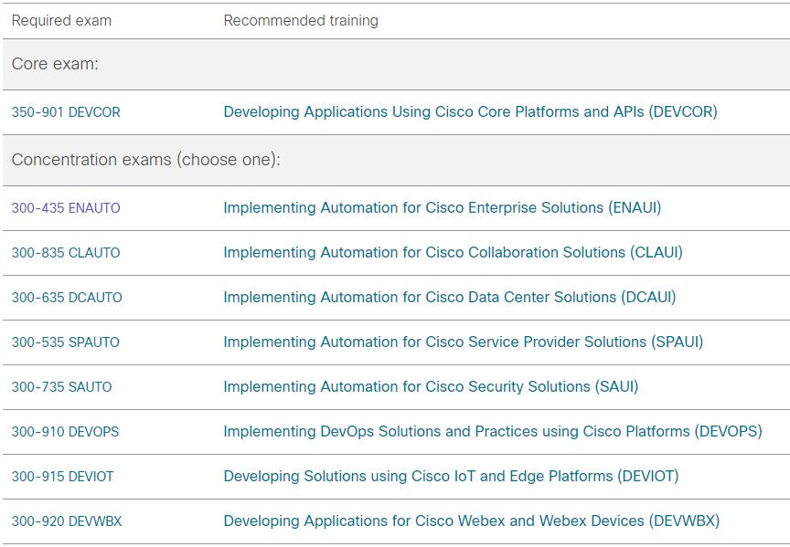Select the 300-535 SPAUTO exam link
This screenshot has width=790, height=547.
pyautogui.click(x=66, y=342)
